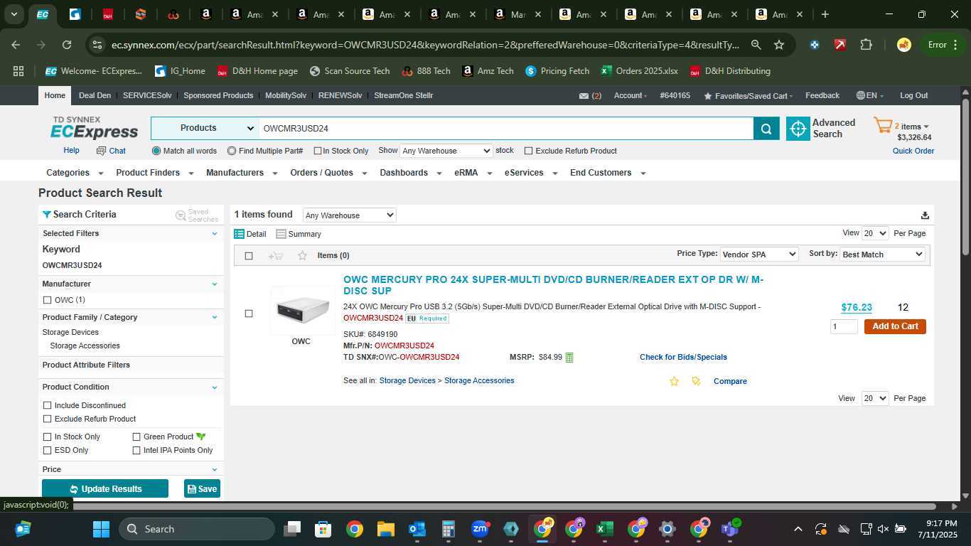Open the Dashboards menu
Screen dimensions: 971x546
tap(411, 173)
